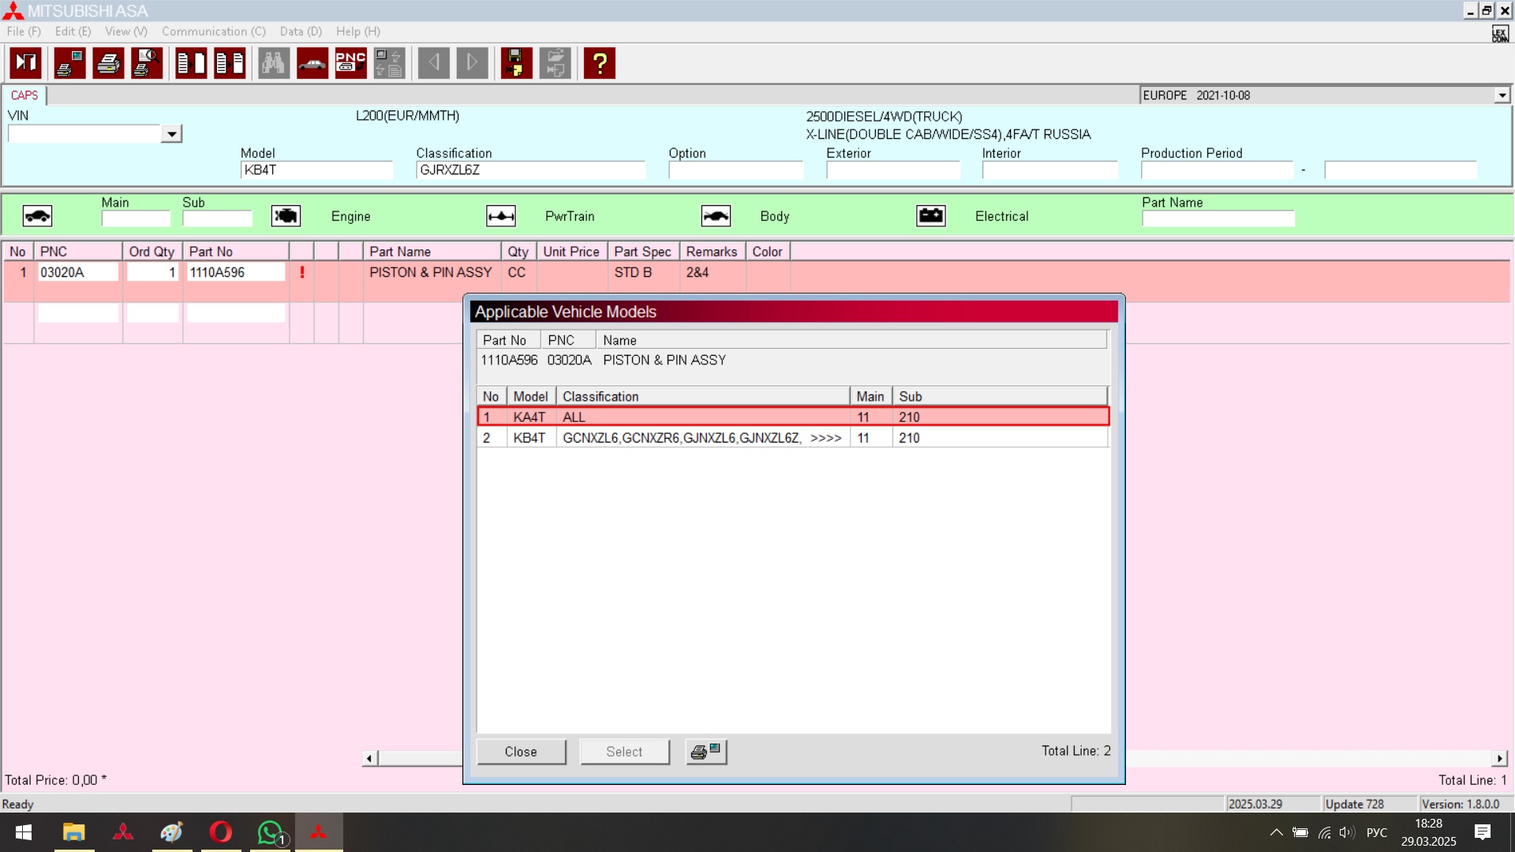Viewport: 1515px width, 852px height.
Task: Click the Part Name search field
Action: tap(1218, 219)
